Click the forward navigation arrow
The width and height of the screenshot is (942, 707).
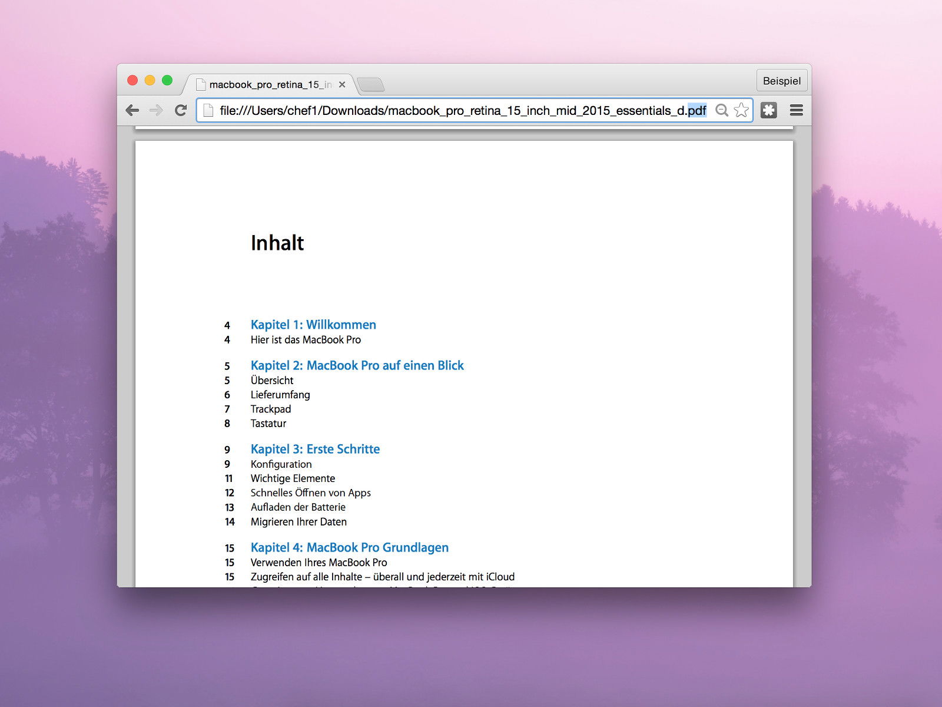tap(156, 110)
